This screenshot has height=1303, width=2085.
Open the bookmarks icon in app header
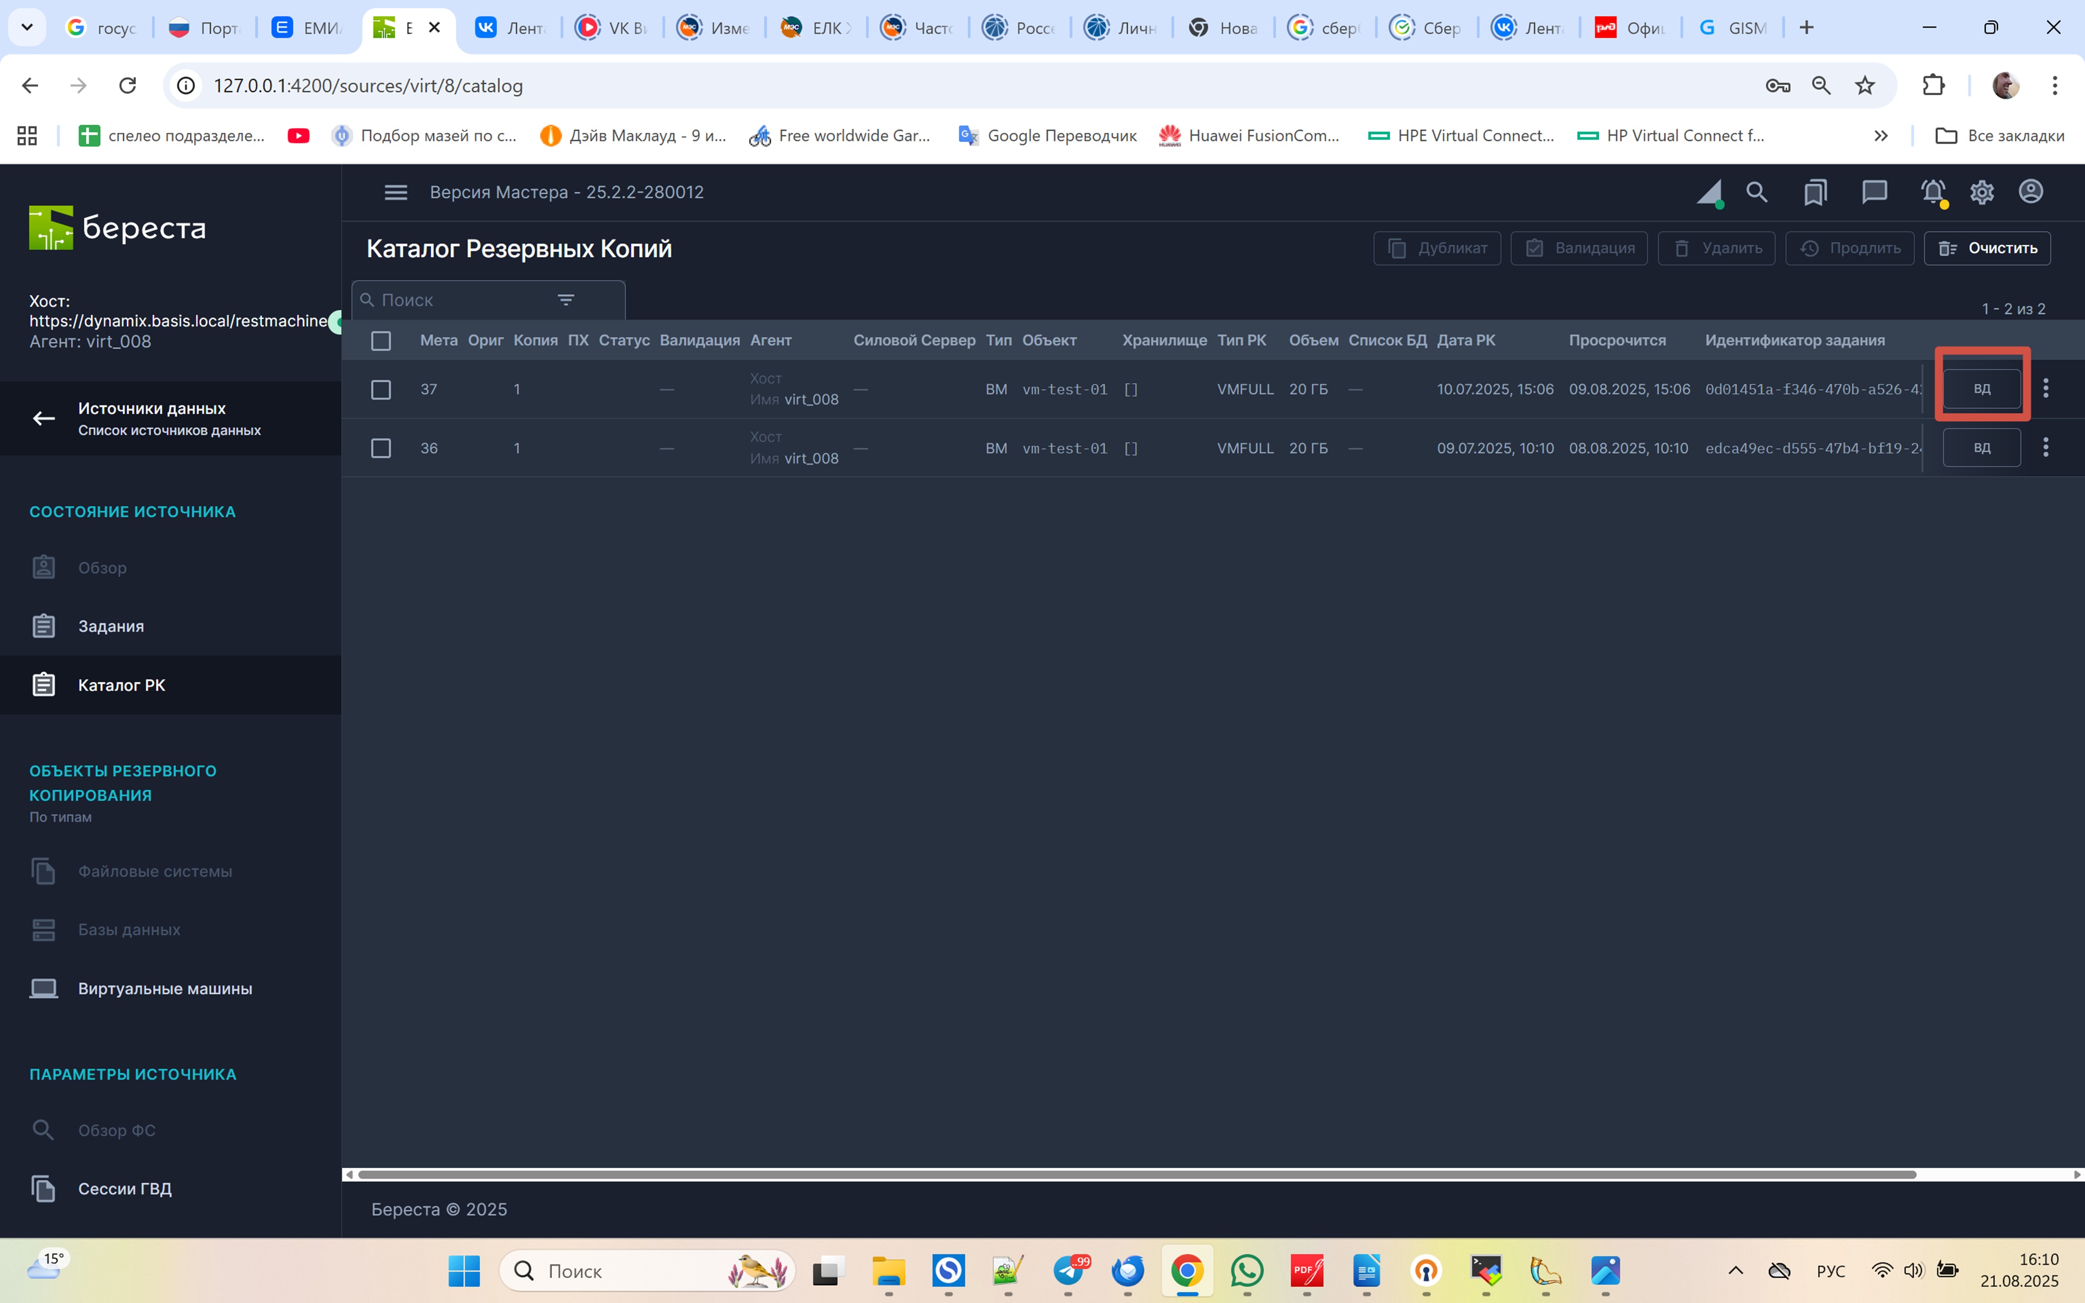click(1815, 192)
